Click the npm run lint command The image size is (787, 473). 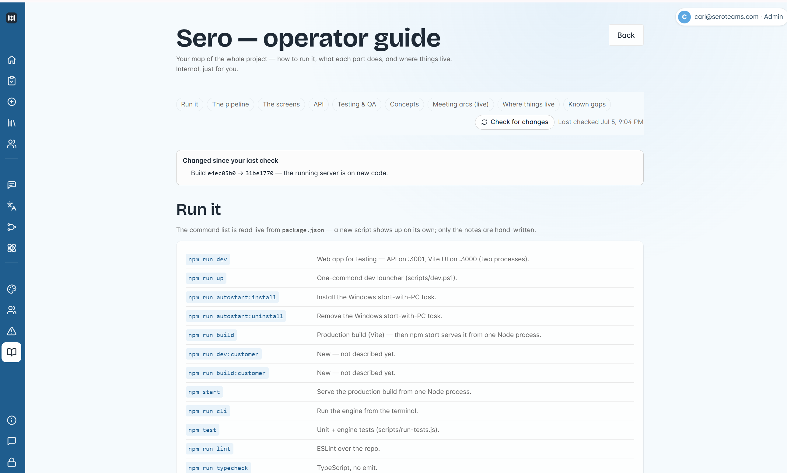209,449
